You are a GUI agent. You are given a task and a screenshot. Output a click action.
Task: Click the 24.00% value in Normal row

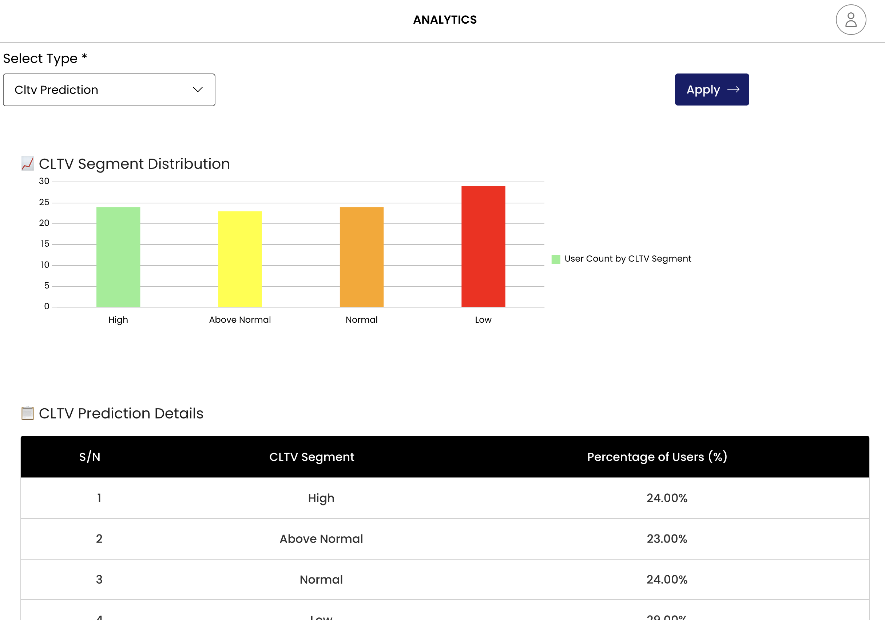click(x=666, y=580)
